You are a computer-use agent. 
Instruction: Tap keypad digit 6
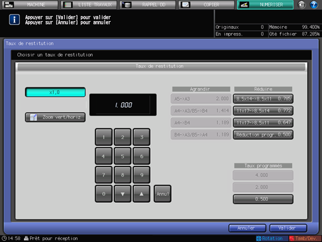pos(141,156)
